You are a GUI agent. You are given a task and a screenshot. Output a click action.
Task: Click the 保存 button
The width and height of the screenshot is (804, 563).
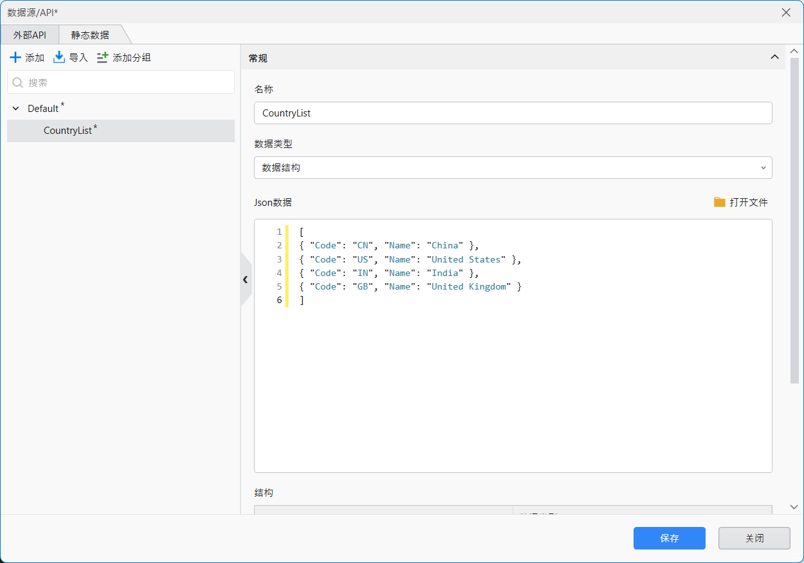click(x=669, y=539)
